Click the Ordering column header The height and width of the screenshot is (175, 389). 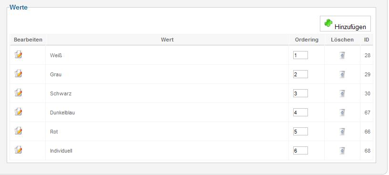(307, 40)
